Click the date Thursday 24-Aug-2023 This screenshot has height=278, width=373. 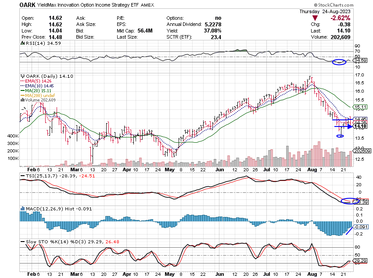point(325,11)
